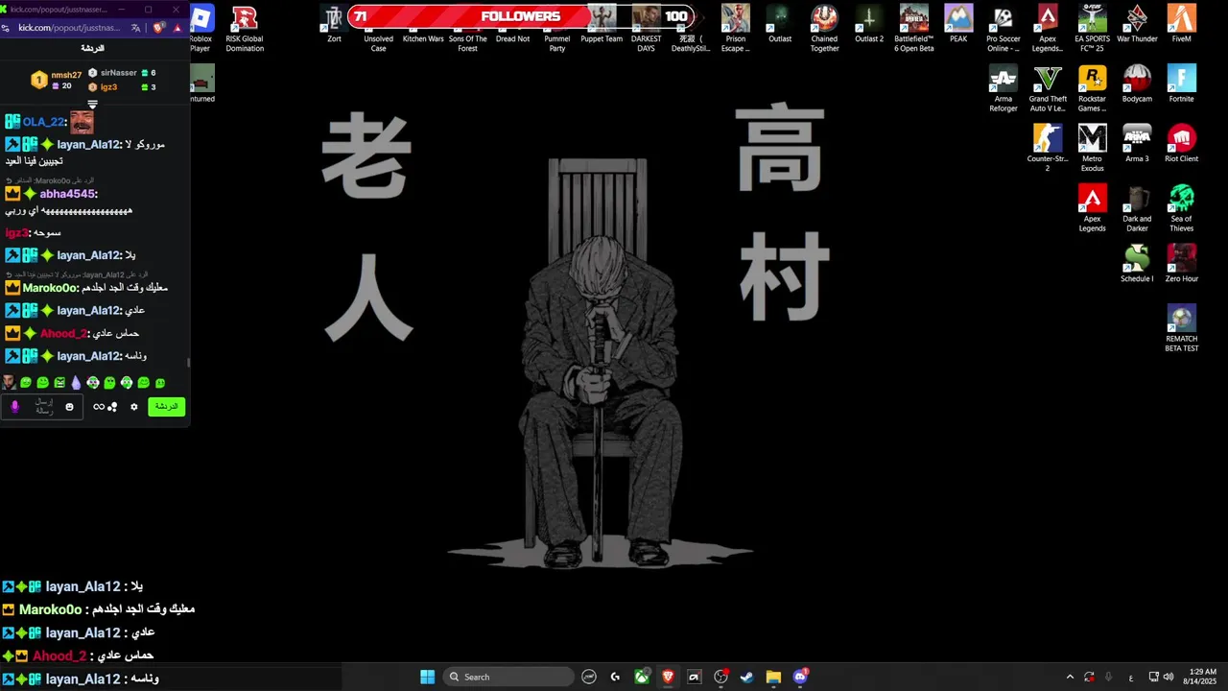Open Sons Of The Forest shortcut
1228x691 pixels.
click(467, 28)
